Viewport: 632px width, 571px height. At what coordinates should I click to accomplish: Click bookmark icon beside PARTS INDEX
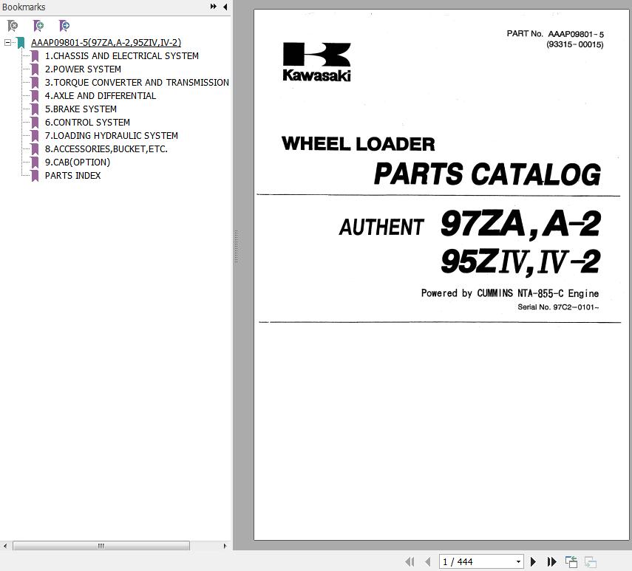(x=35, y=175)
